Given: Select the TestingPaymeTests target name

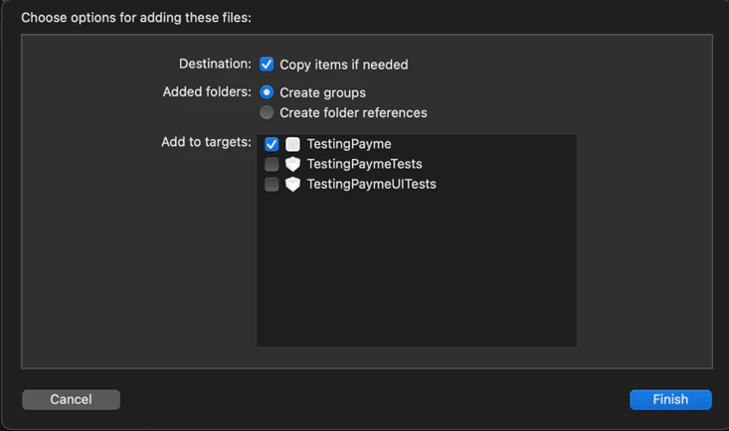Looking at the screenshot, I should tap(364, 164).
